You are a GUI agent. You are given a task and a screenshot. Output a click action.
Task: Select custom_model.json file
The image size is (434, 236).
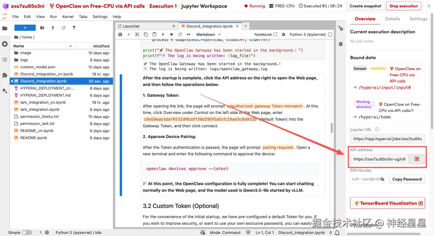(x=61, y=67)
